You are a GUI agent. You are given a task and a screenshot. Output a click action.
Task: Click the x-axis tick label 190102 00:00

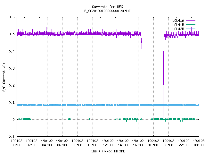pos(16,143)
